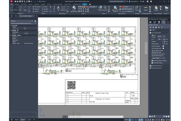Click the Skalieren scale tool

click(x=45, y=11)
